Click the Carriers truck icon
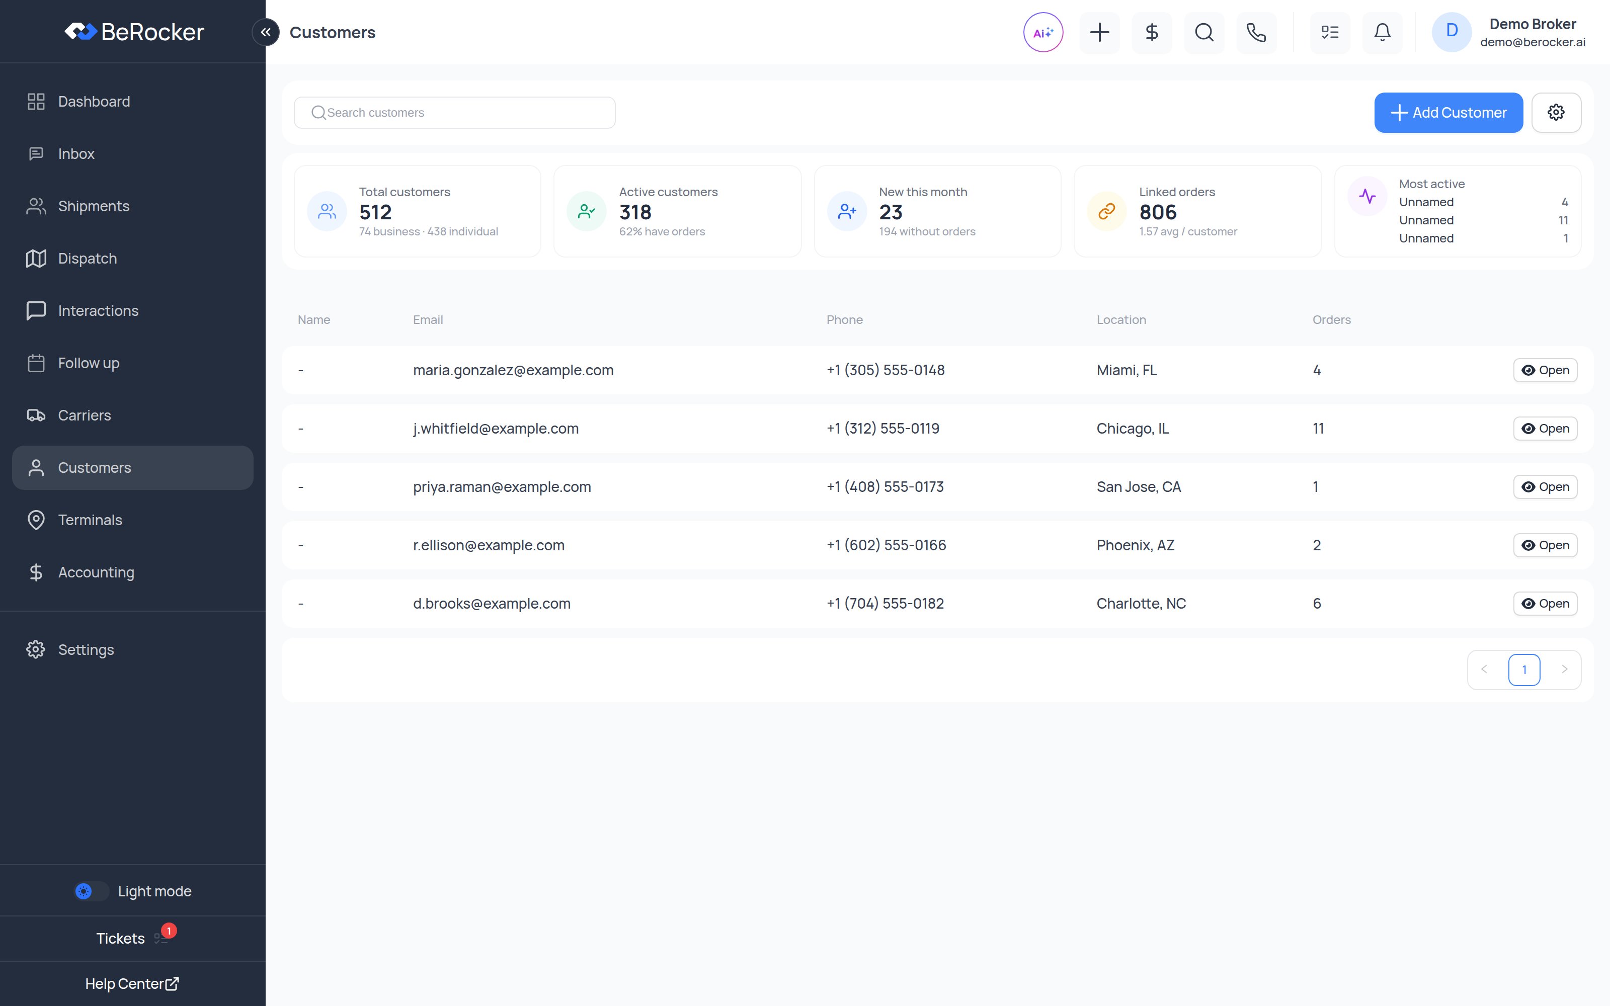Image resolution: width=1610 pixels, height=1006 pixels. [x=36, y=415]
